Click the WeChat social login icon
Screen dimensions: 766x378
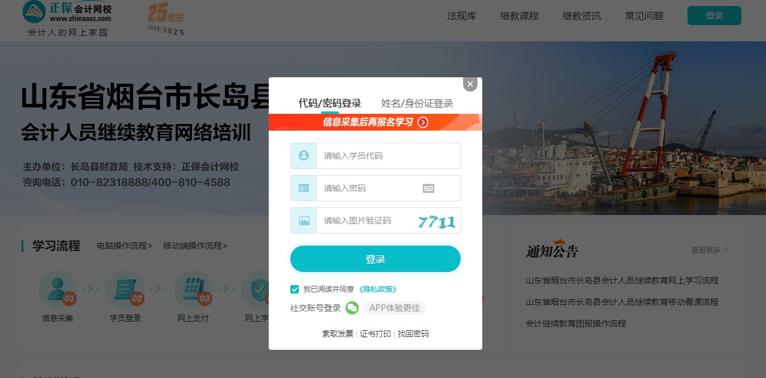tap(352, 308)
